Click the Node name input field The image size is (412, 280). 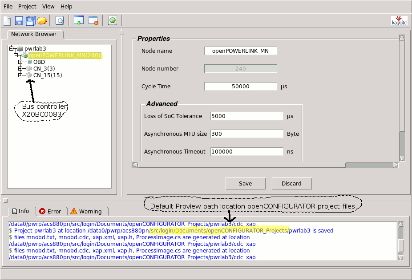click(240, 51)
